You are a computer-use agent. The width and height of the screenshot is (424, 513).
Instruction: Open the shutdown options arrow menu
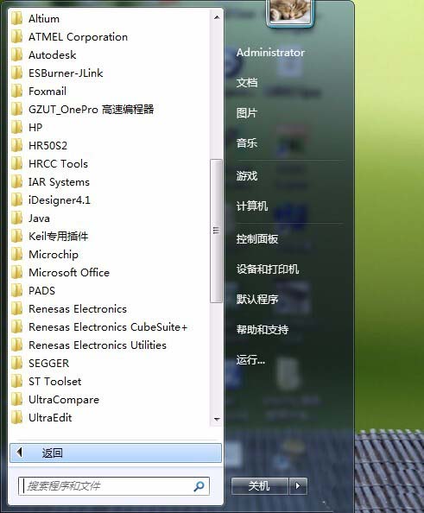click(298, 486)
